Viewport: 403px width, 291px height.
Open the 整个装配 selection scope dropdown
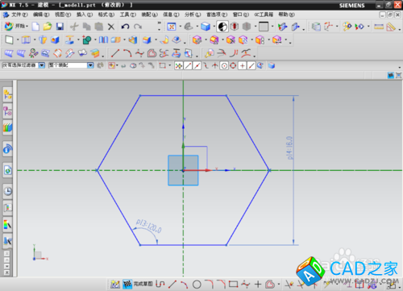click(x=71, y=65)
